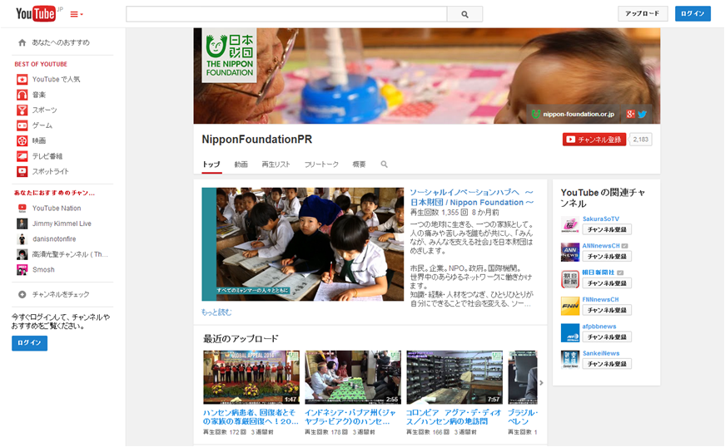Click the FNNnewsCH channel icon
The image size is (725, 447).
pos(570,306)
